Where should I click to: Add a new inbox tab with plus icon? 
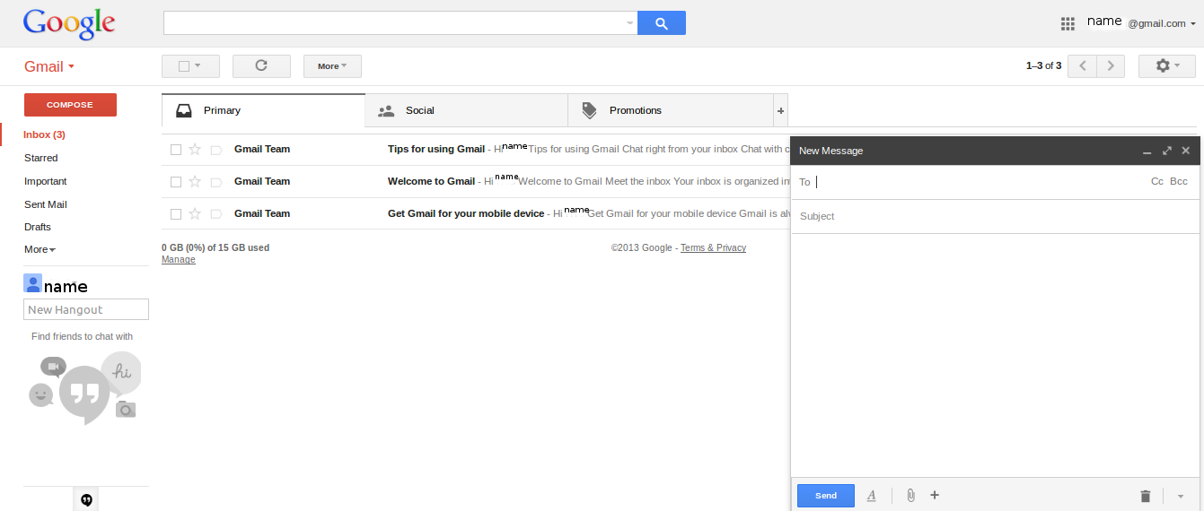coord(780,111)
